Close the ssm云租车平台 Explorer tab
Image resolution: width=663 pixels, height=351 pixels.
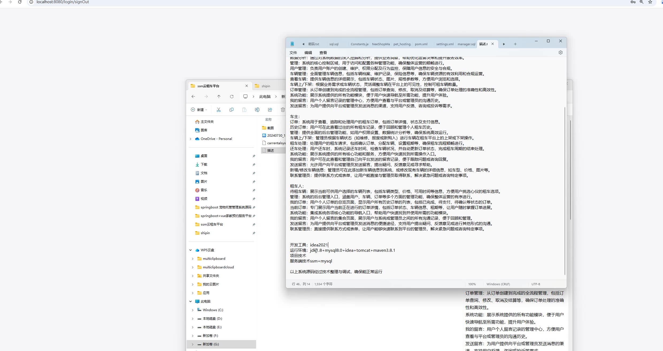point(246,86)
